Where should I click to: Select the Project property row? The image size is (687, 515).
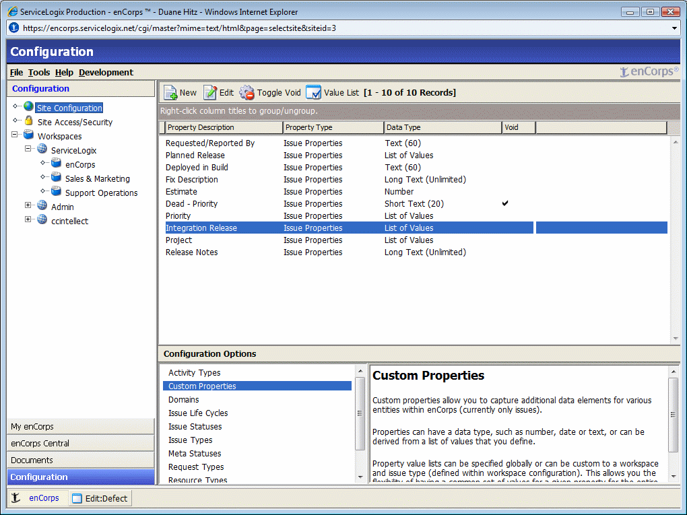(x=416, y=240)
